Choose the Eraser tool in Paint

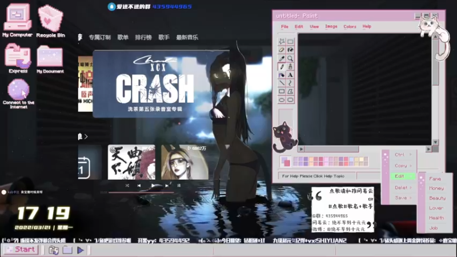click(282, 50)
